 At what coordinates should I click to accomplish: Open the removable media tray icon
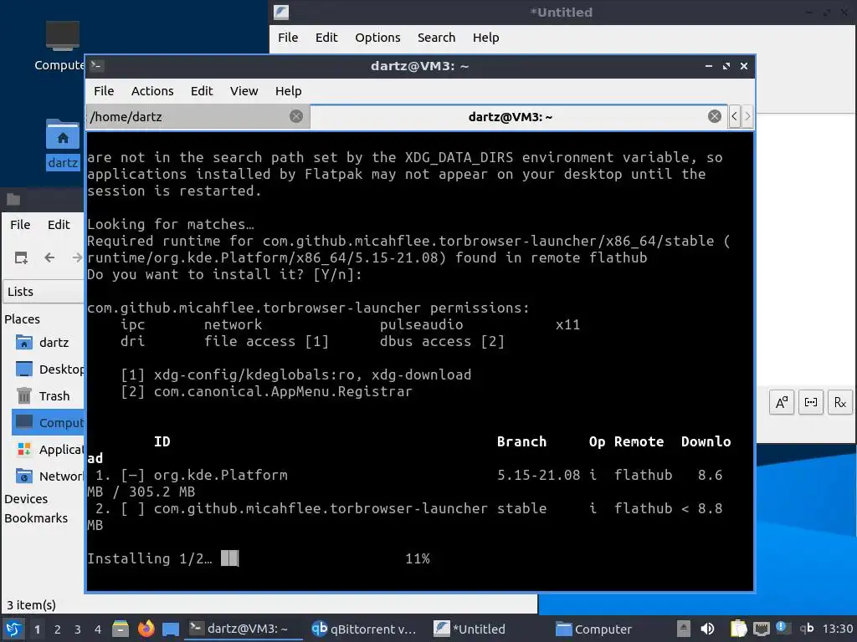pos(683,629)
